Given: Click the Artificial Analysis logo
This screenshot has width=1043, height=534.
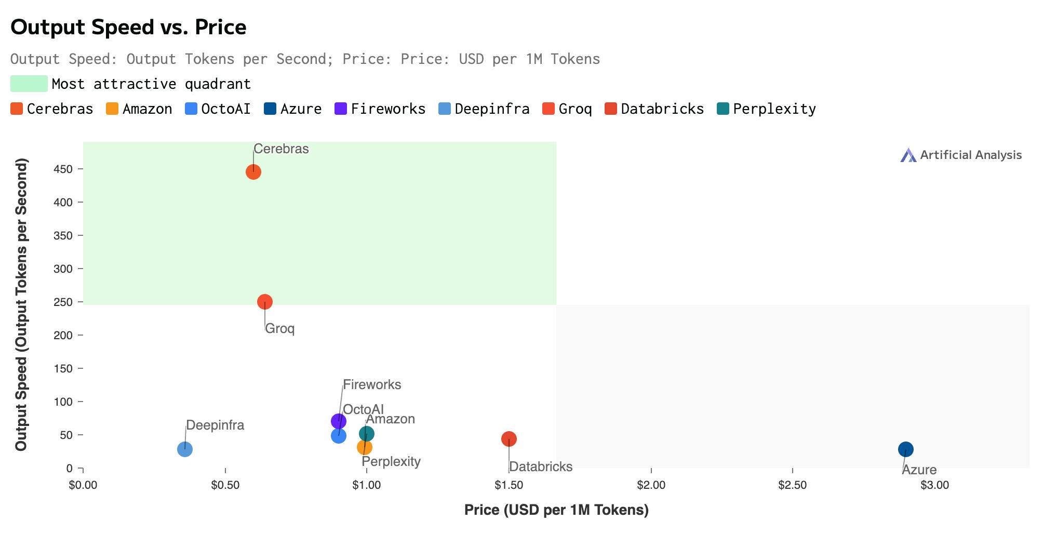Looking at the screenshot, I should coord(961,155).
